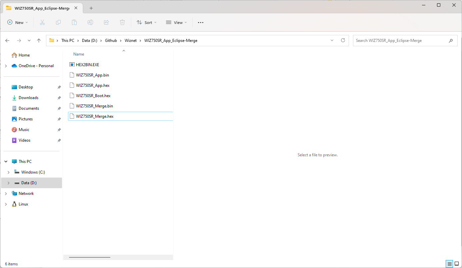Image resolution: width=462 pixels, height=268 pixels.
Task: Go forward with the right arrow
Action: pos(19,41)
